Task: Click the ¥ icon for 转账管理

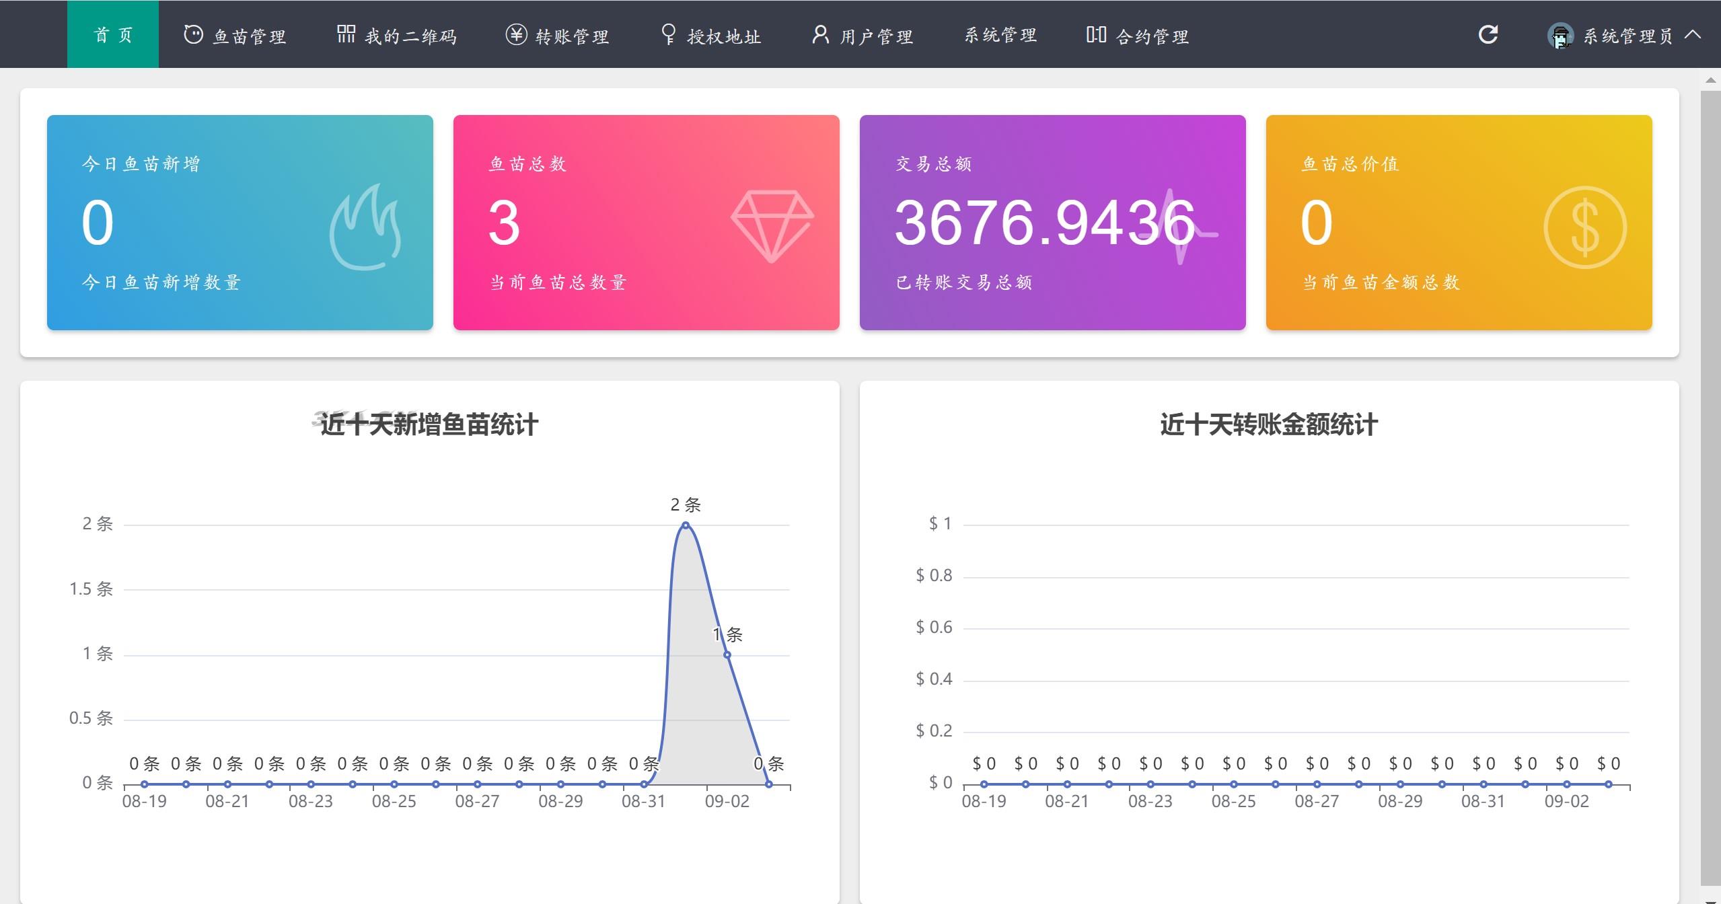Action: pos(515,35)
